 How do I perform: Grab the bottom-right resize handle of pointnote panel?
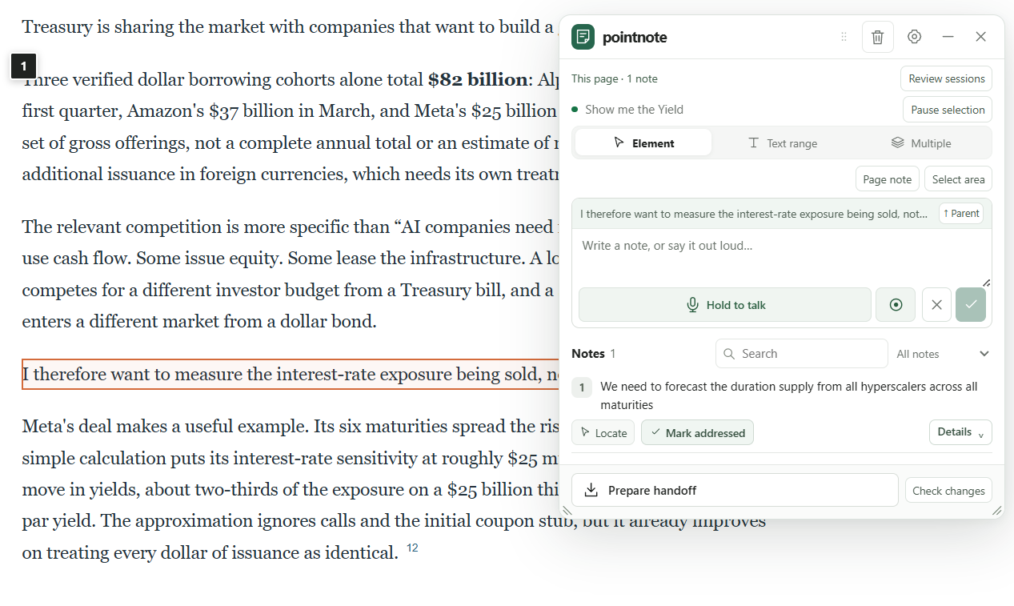997,510
